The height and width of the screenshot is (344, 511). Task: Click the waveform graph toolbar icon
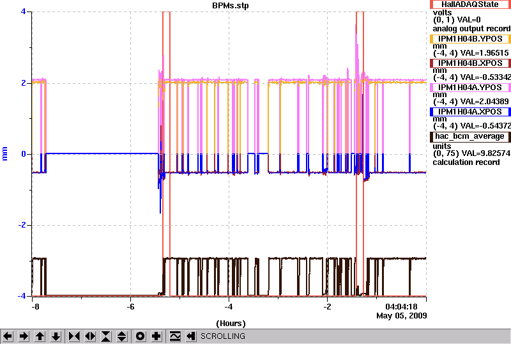[175, 336]
